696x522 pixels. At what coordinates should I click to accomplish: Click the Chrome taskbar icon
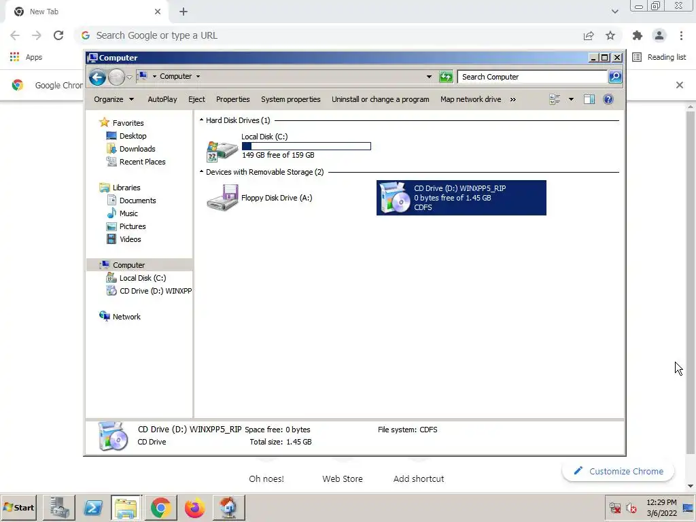point(160,507)
